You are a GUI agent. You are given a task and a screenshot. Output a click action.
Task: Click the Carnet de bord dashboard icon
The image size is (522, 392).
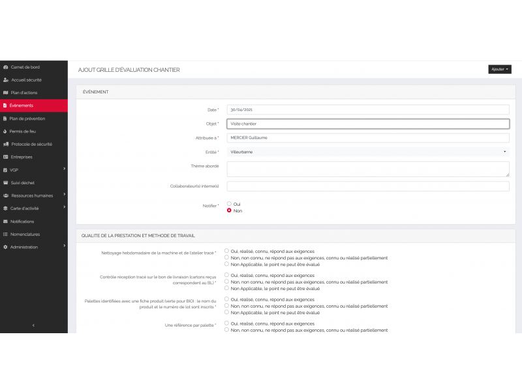(6, 67)
